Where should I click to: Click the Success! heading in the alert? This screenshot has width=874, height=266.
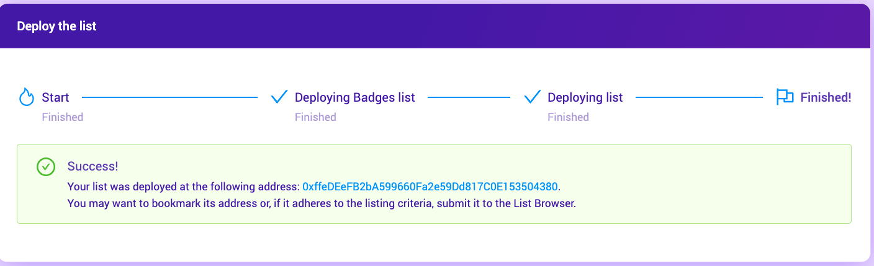92,166
